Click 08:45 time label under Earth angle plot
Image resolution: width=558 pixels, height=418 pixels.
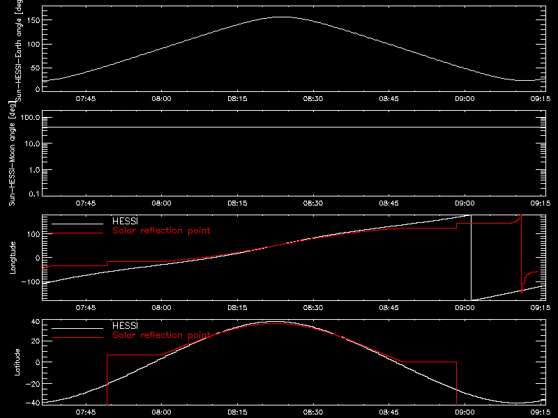click(x=389, y=99)
